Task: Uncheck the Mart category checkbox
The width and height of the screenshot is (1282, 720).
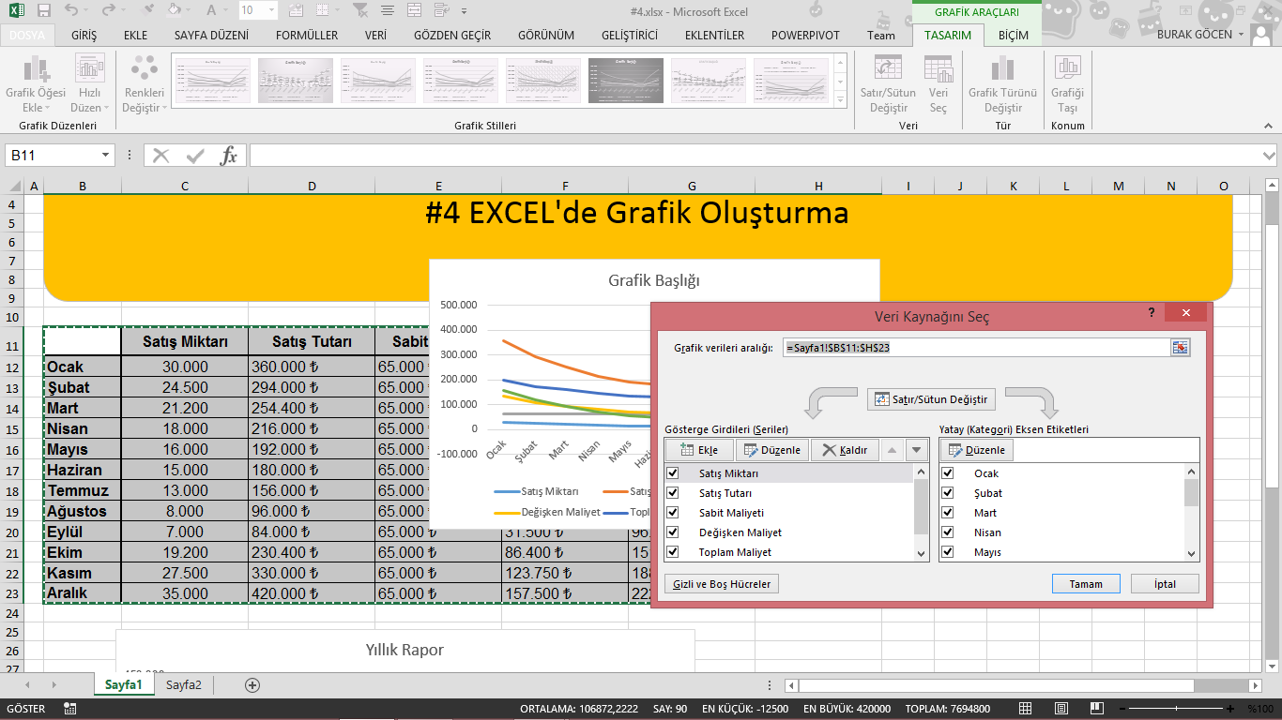Action: [948, 513]
